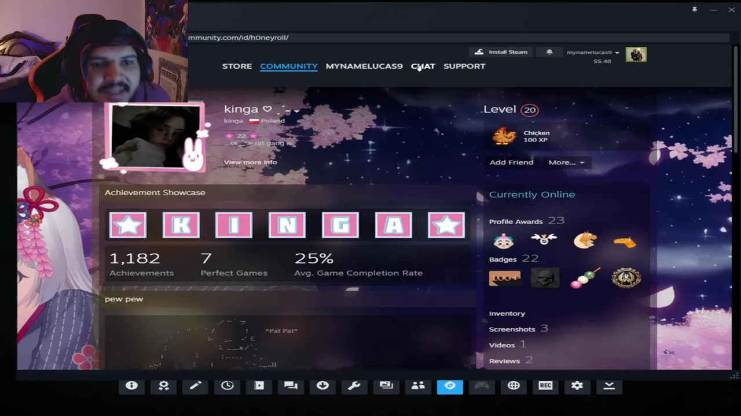
Task: Open the mynamelucas9 account dropdown
Action: coord(593,53)
